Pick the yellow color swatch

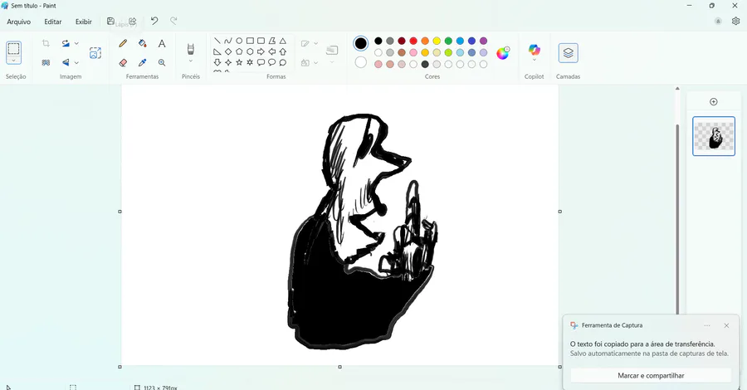pos(437,41)
